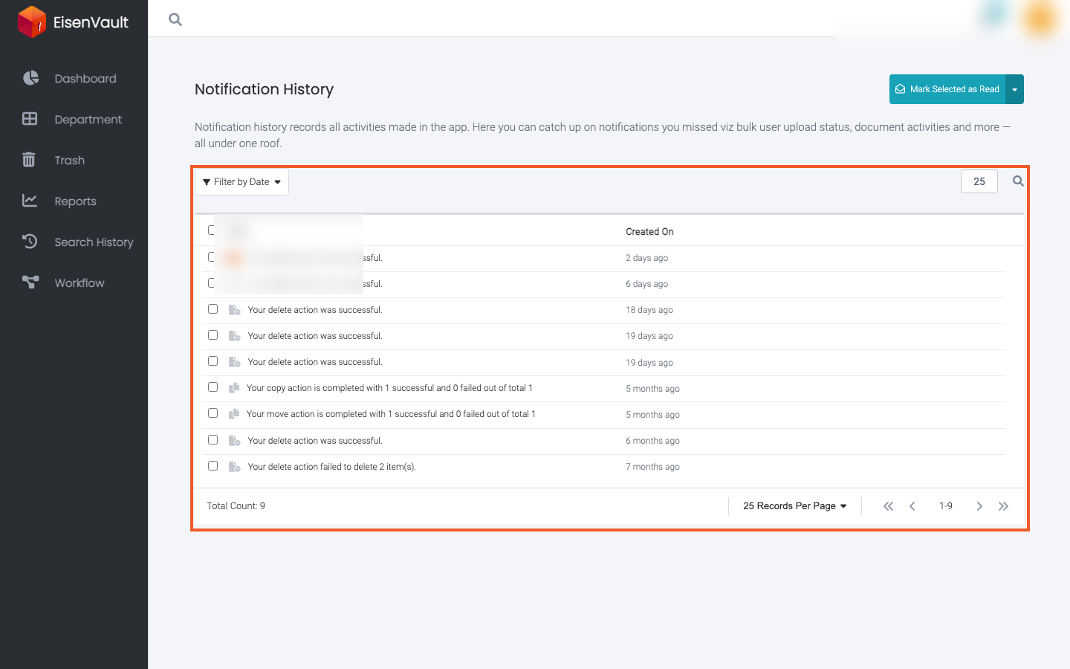Click Mark Selected as Read button

pos(947,89)
